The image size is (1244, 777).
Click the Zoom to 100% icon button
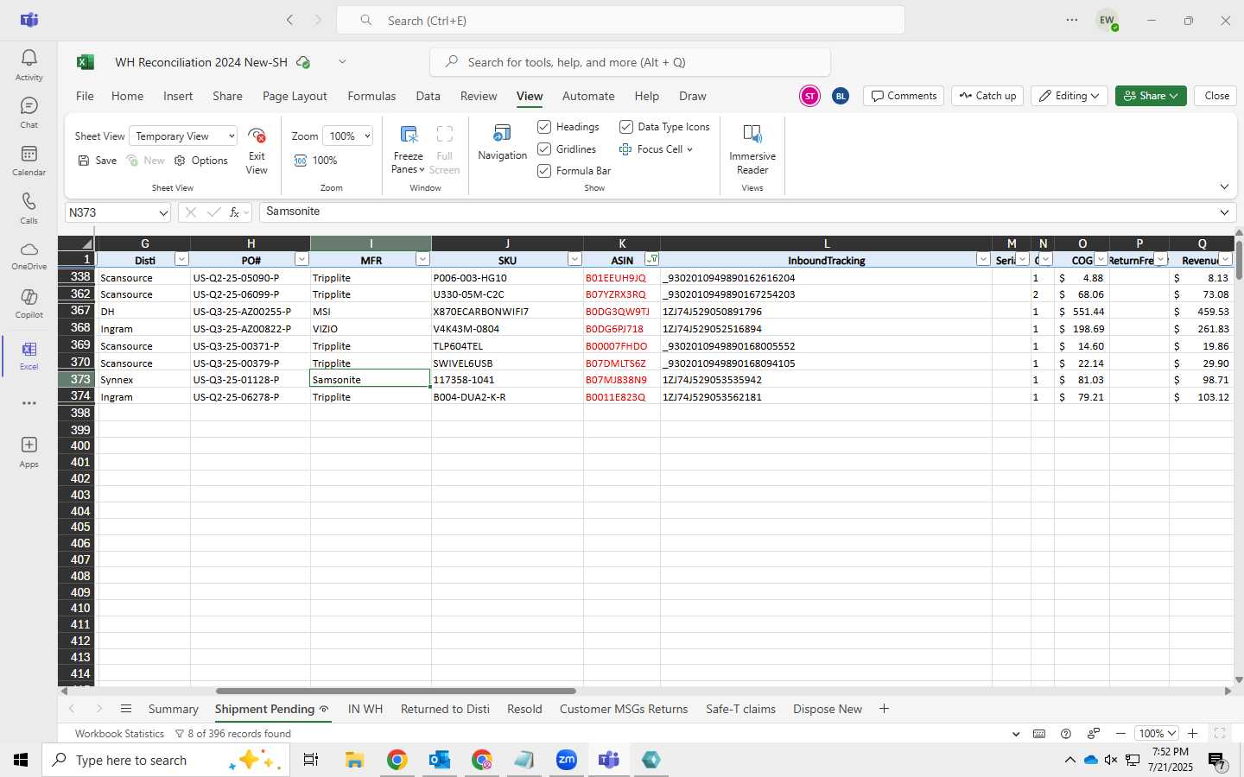(x=315, y=161)
